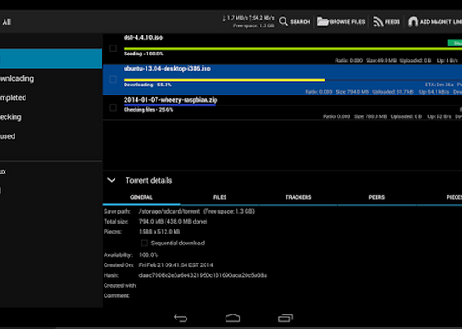Click 'Uploaded: 31.7 kB' in ubuntu row

point(393,92)
